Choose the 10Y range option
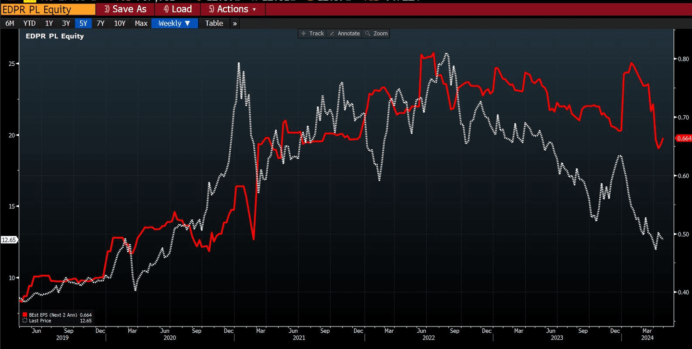 click(120, 23)
